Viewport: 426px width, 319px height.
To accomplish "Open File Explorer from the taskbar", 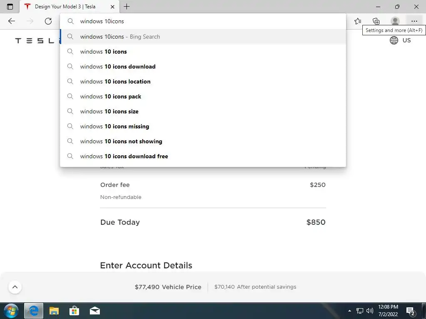I will (54, 311).
